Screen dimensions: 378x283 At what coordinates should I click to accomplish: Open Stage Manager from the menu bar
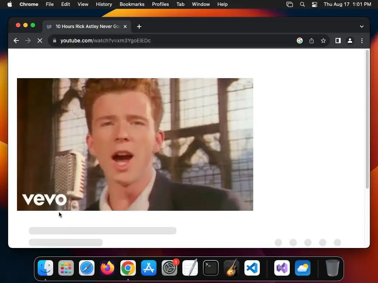(289, 4)
